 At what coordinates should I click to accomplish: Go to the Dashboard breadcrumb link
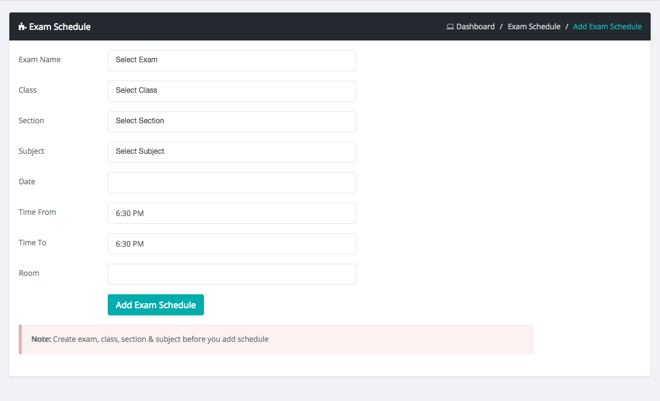[x=475, y=27]
